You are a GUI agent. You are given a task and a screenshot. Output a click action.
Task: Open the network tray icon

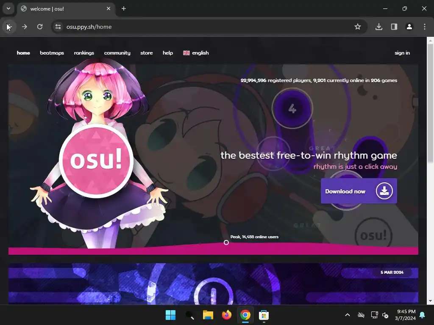point(374,315)
